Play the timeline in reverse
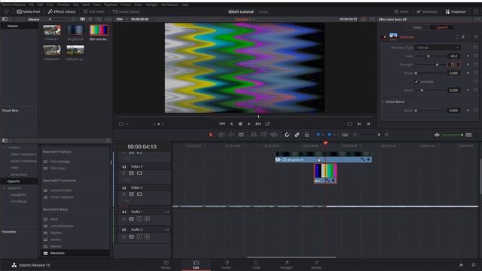This screenshot has height=271, width=482. point(231,123)
